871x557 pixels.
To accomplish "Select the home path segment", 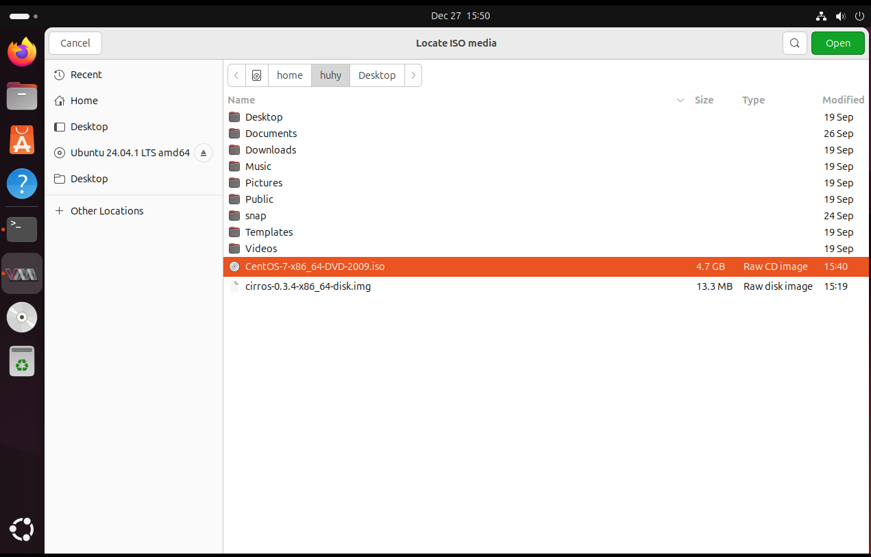I will click(x=290, y=75).
